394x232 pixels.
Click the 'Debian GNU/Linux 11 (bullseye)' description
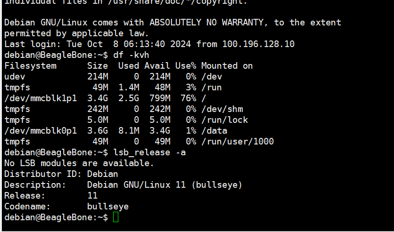point(164,185)
